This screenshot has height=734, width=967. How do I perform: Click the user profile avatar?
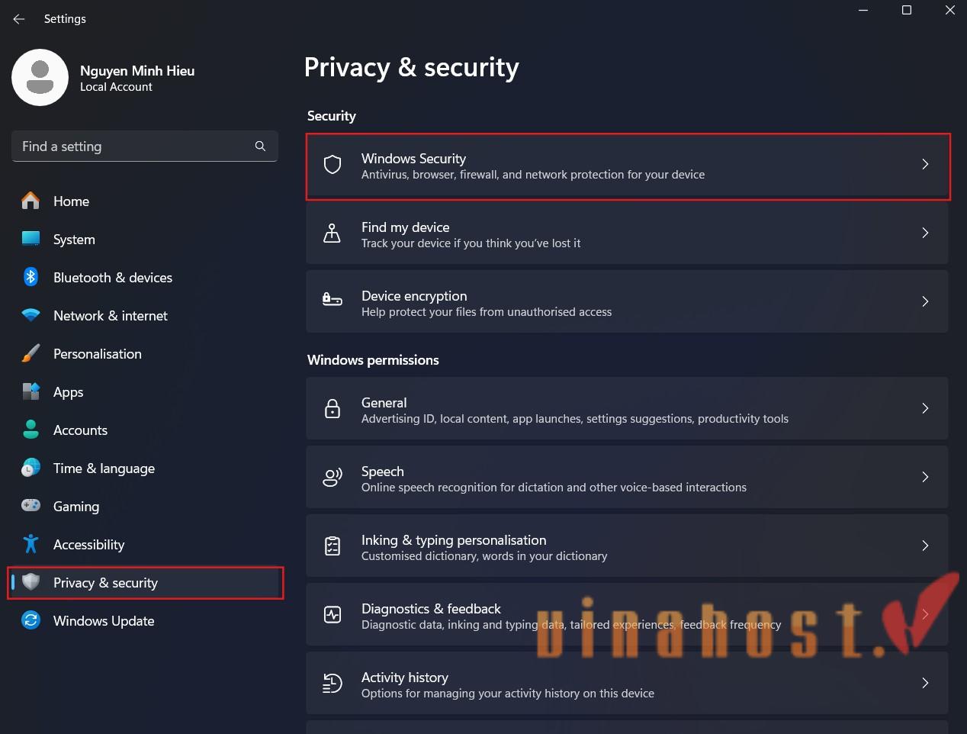point(40,77)
